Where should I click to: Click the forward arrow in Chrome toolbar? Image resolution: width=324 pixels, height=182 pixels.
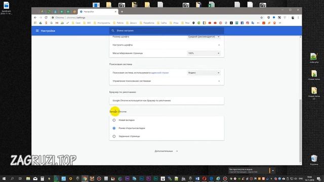pyautogui.click(x=40, y=18)
